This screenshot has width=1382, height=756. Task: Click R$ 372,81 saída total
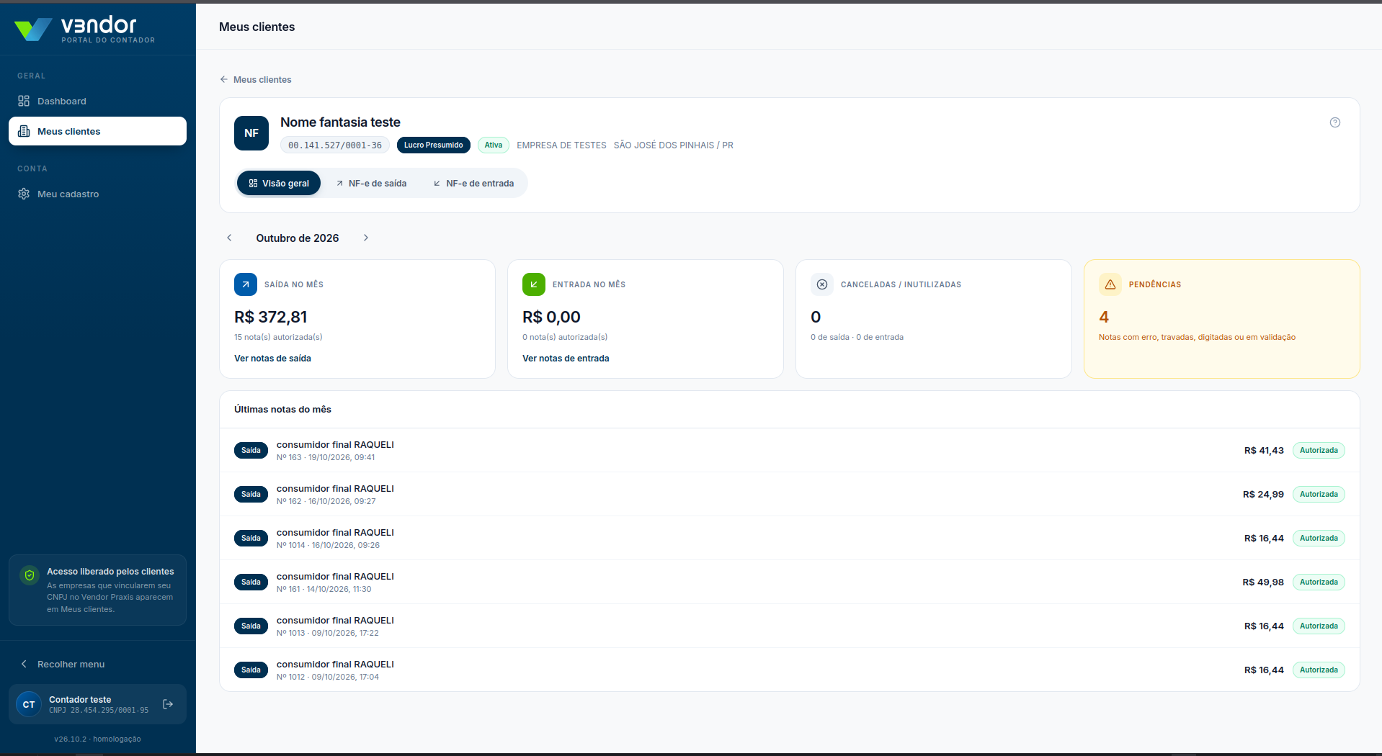click(271, 317)
